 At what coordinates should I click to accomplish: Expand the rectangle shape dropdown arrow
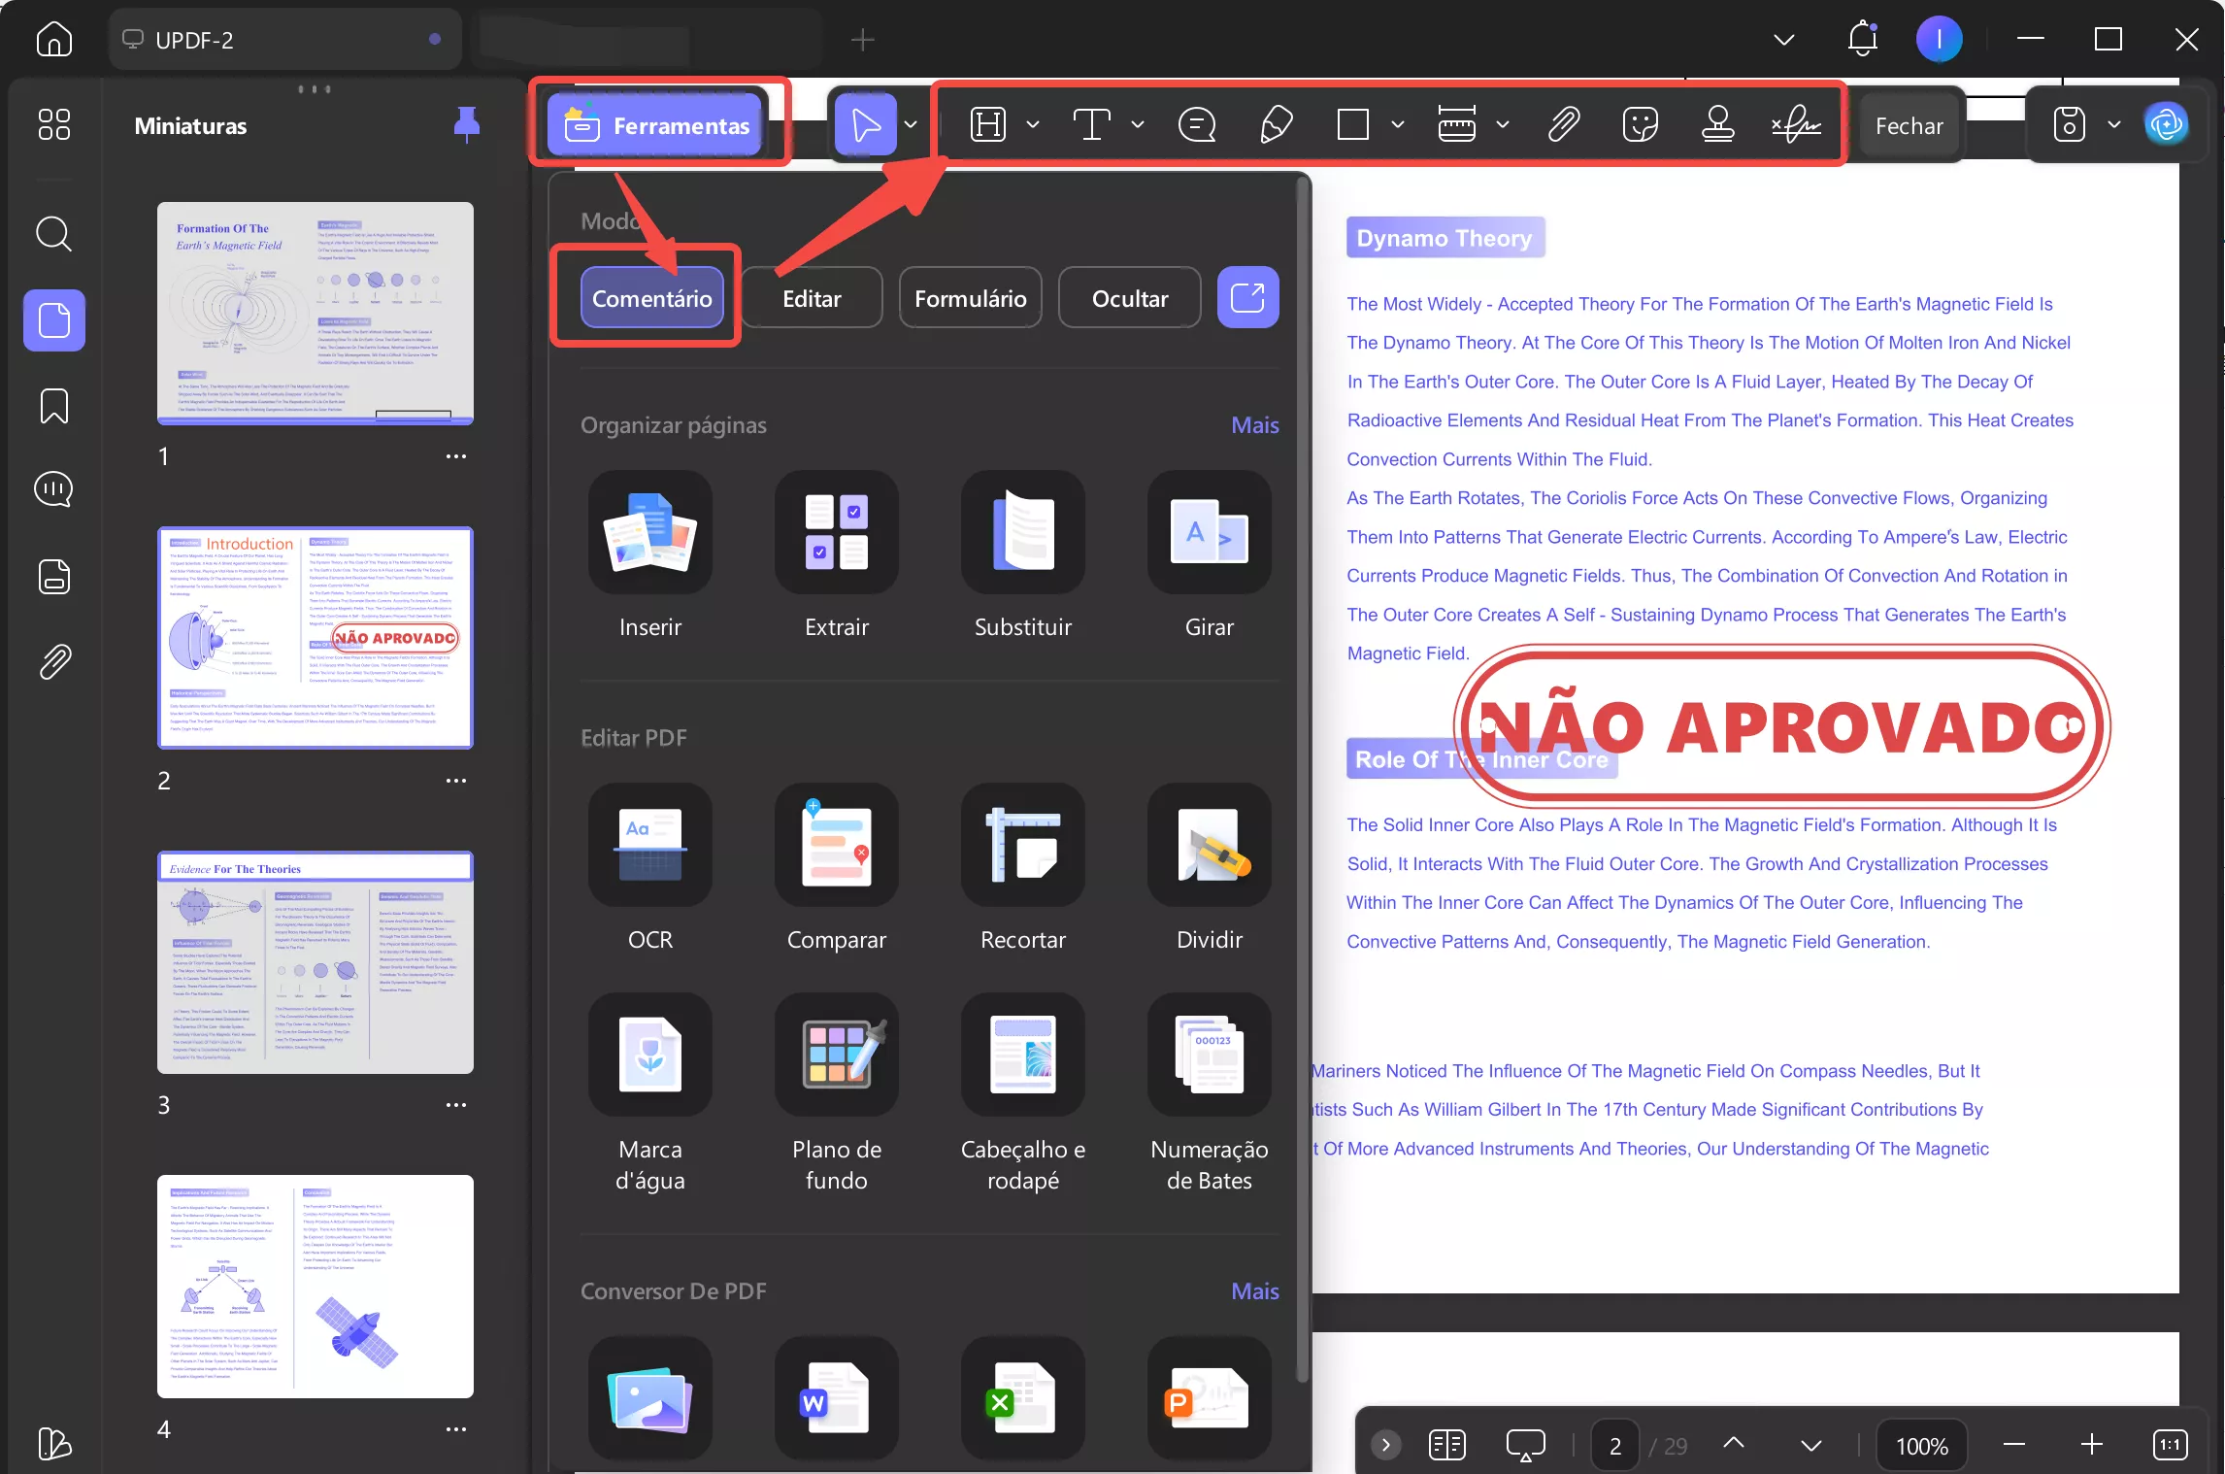pyautogui.click(x=1398, y=124)
